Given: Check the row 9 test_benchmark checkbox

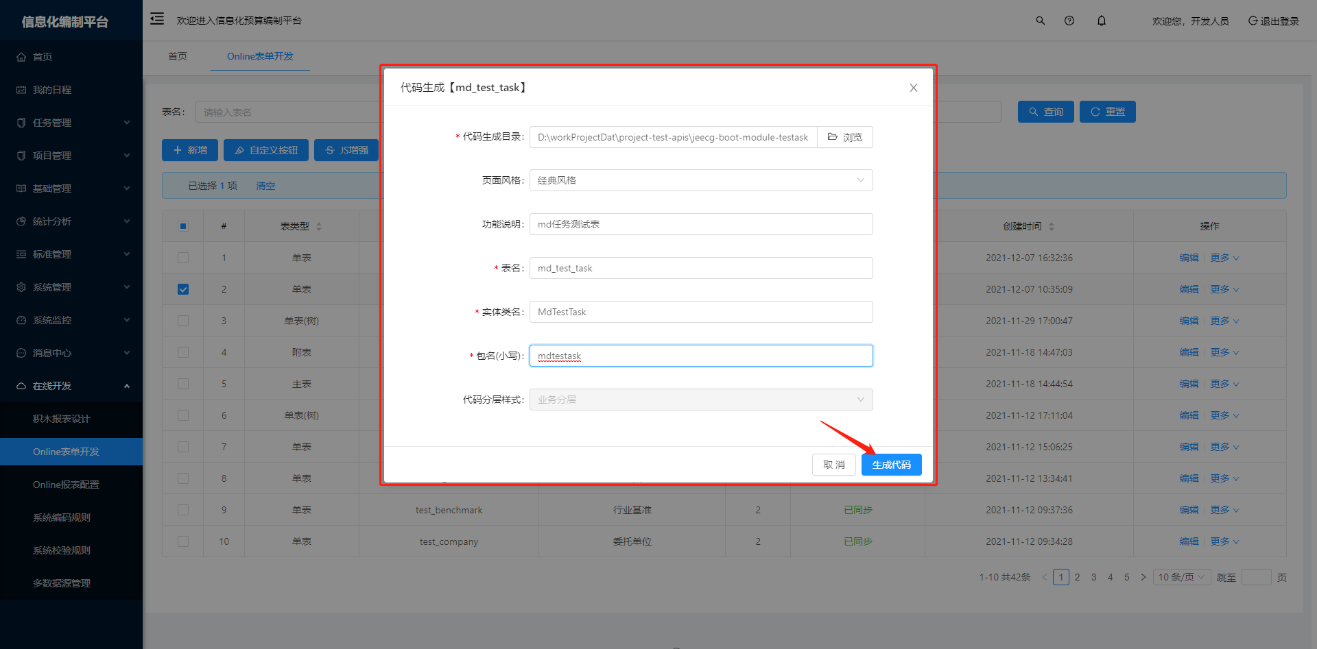Looking at the screenshot, I should coord(183,510).
